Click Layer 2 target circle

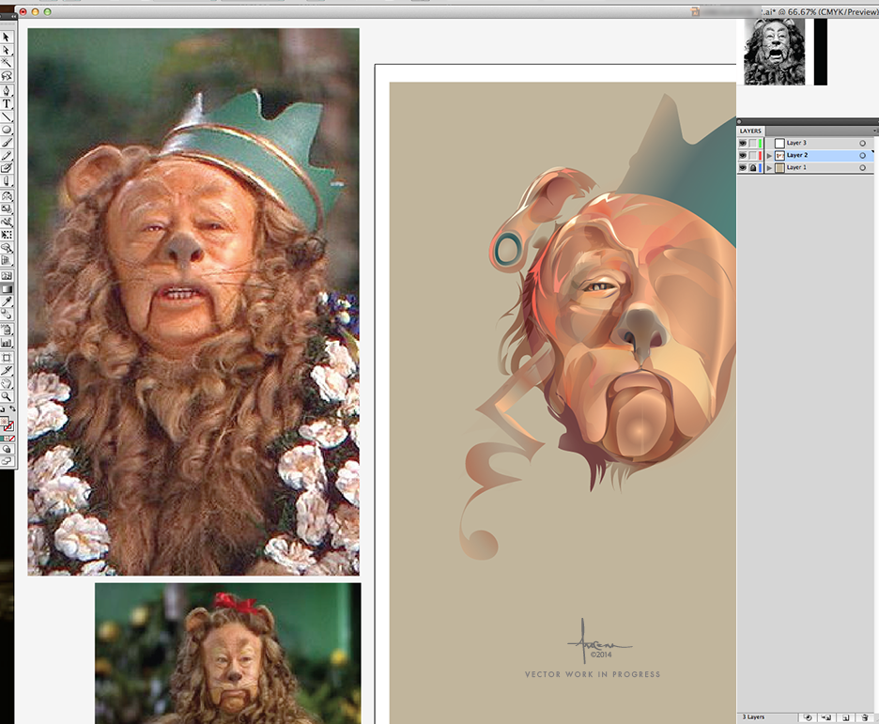[862, 155]
